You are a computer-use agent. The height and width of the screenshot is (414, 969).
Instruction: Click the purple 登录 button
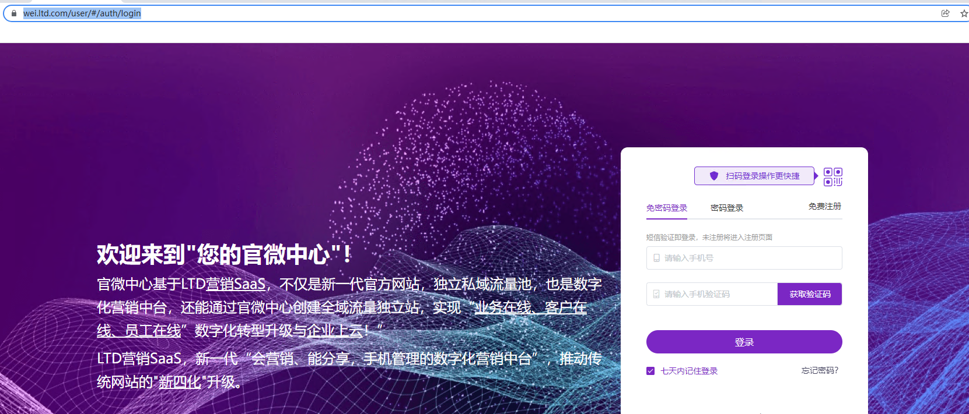click(x=744, y=342)
